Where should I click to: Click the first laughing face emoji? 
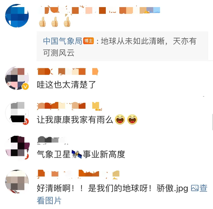120,120
